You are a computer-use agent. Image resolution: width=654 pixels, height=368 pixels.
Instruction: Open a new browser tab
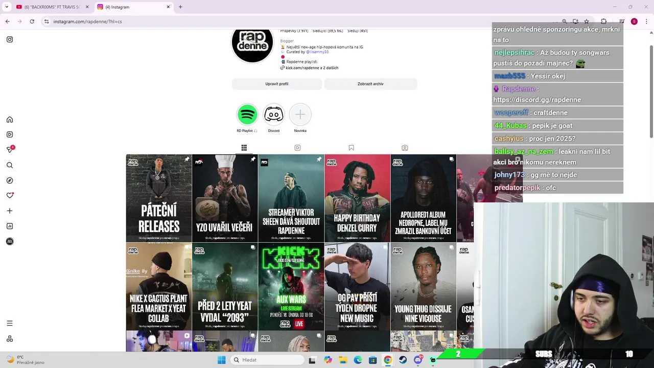pyautogui.click(x=180, y=7)
